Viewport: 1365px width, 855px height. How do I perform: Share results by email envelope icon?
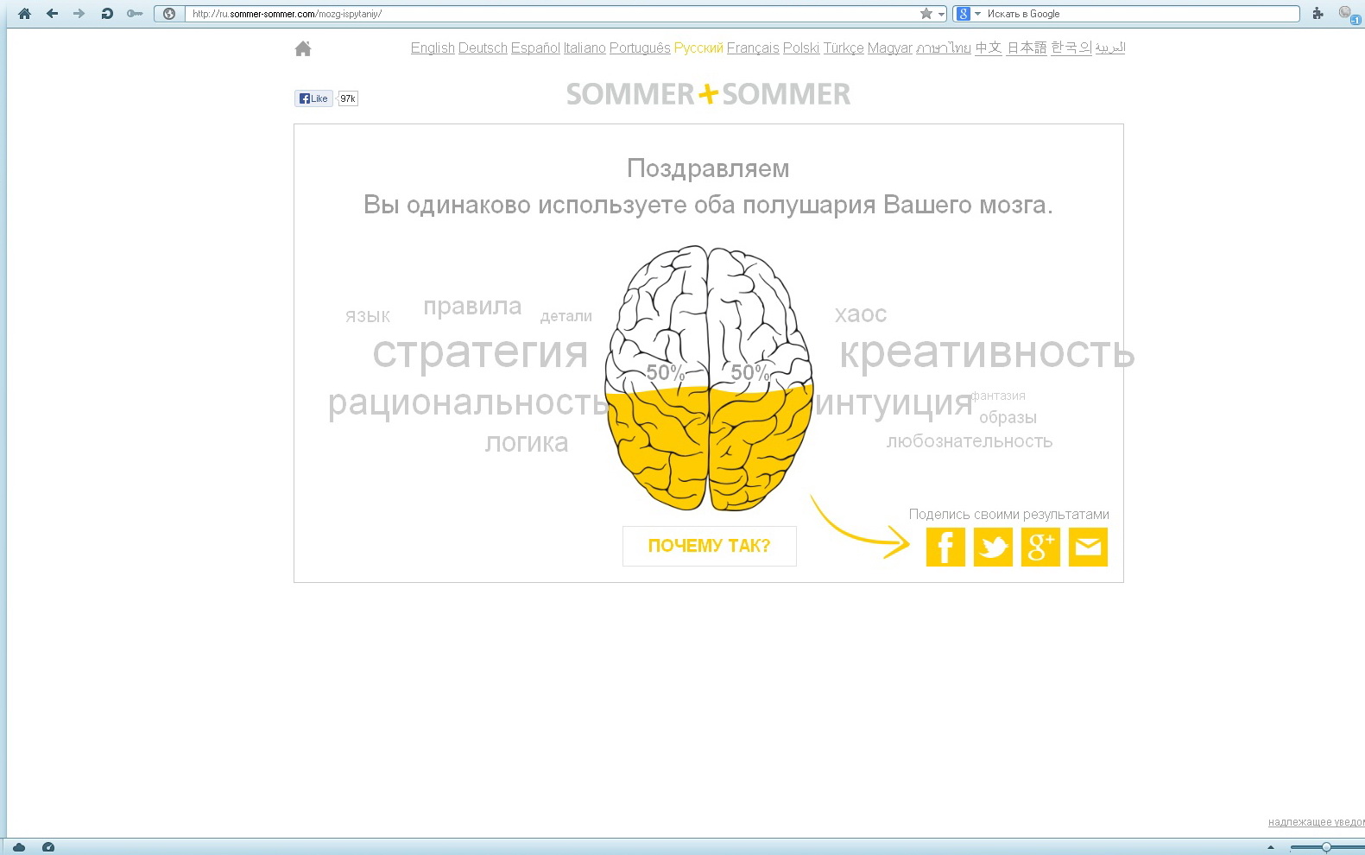(1088, 547)
